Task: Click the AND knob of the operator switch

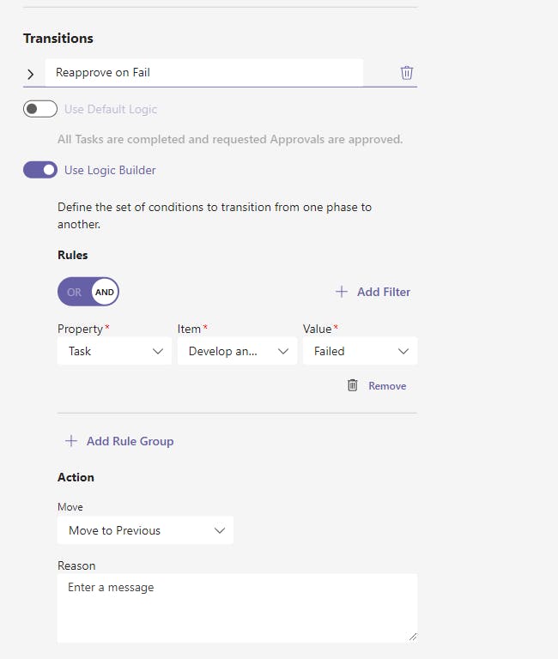Action: coord(105,292)
